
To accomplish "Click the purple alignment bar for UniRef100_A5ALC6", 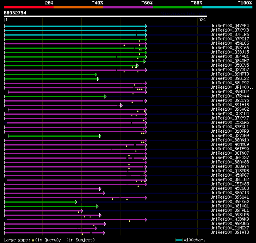I will click(75, 44).
